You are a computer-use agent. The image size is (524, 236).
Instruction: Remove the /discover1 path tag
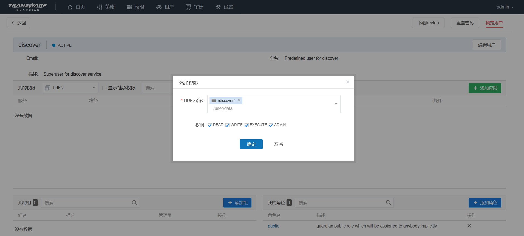coord(239,100)
